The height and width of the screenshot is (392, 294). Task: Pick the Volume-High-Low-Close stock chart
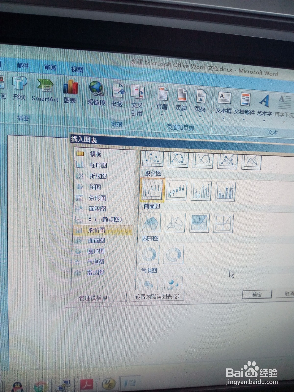tap(201, 191)
